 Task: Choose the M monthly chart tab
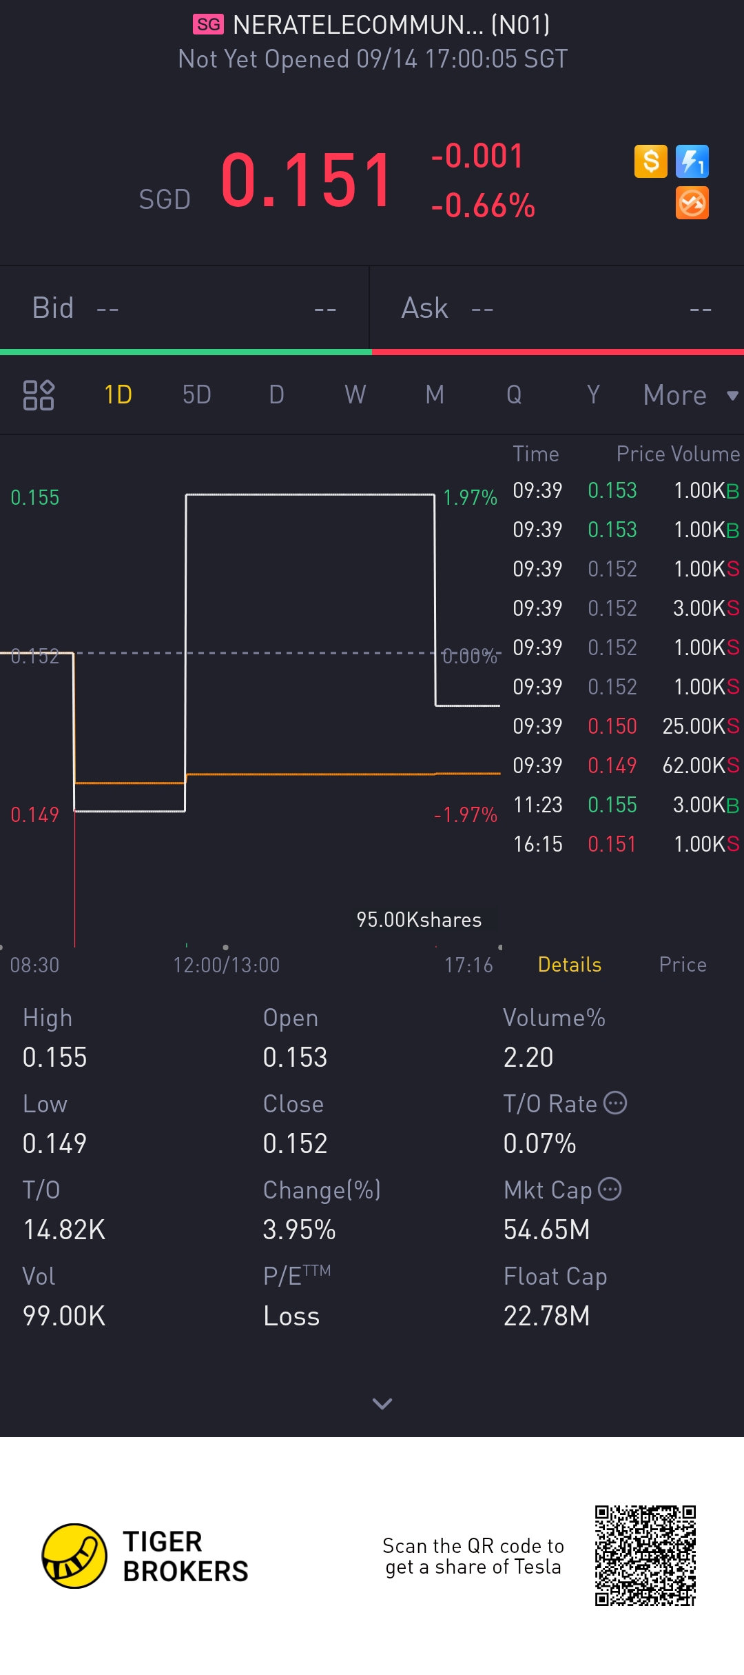click(x=435, y=395)
